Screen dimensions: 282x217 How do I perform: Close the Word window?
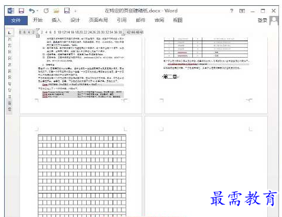pyautogui.click(x=273, y=11)
